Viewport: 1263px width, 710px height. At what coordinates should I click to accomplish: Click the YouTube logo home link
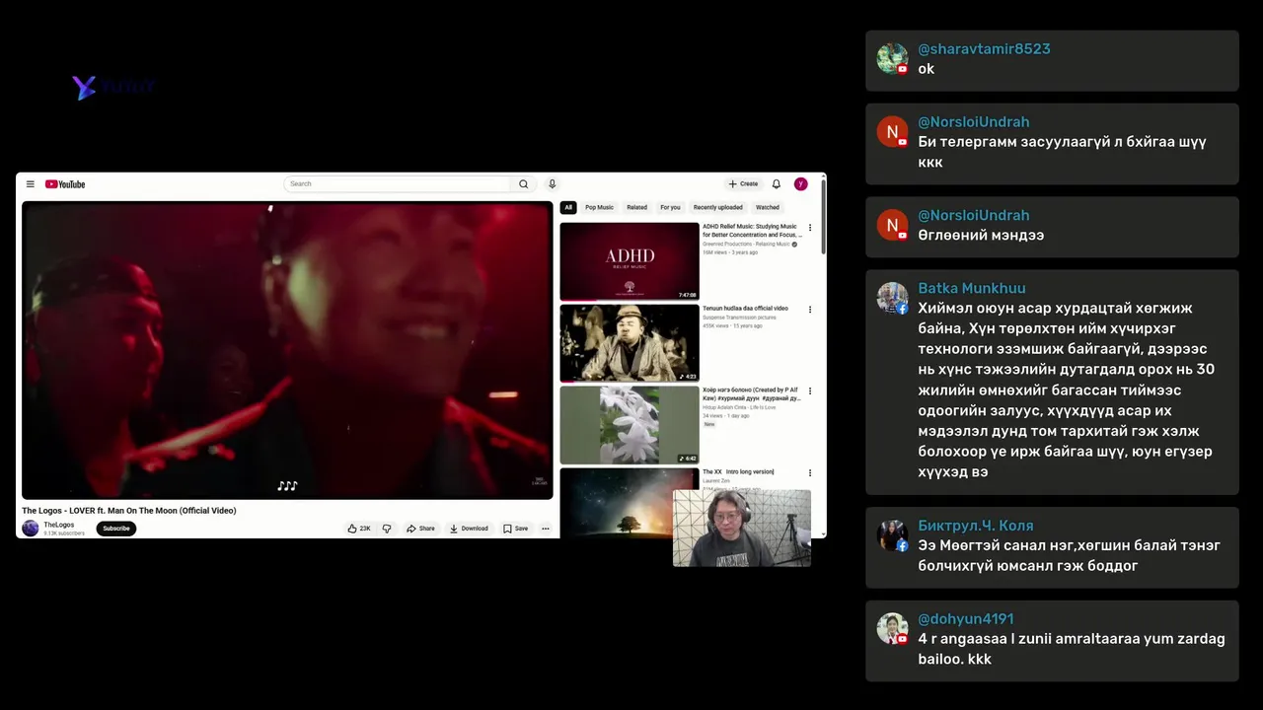[x=65, y=184]
